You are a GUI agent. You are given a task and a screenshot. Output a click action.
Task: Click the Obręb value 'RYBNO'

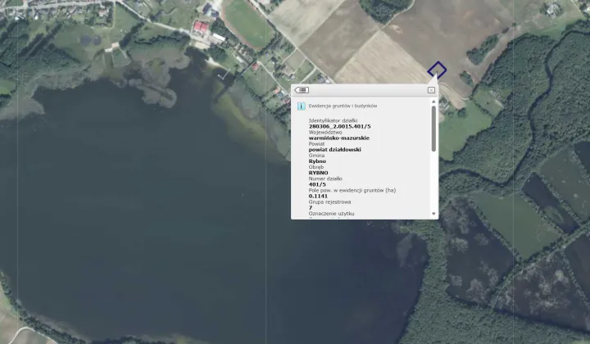coord(318,173)
